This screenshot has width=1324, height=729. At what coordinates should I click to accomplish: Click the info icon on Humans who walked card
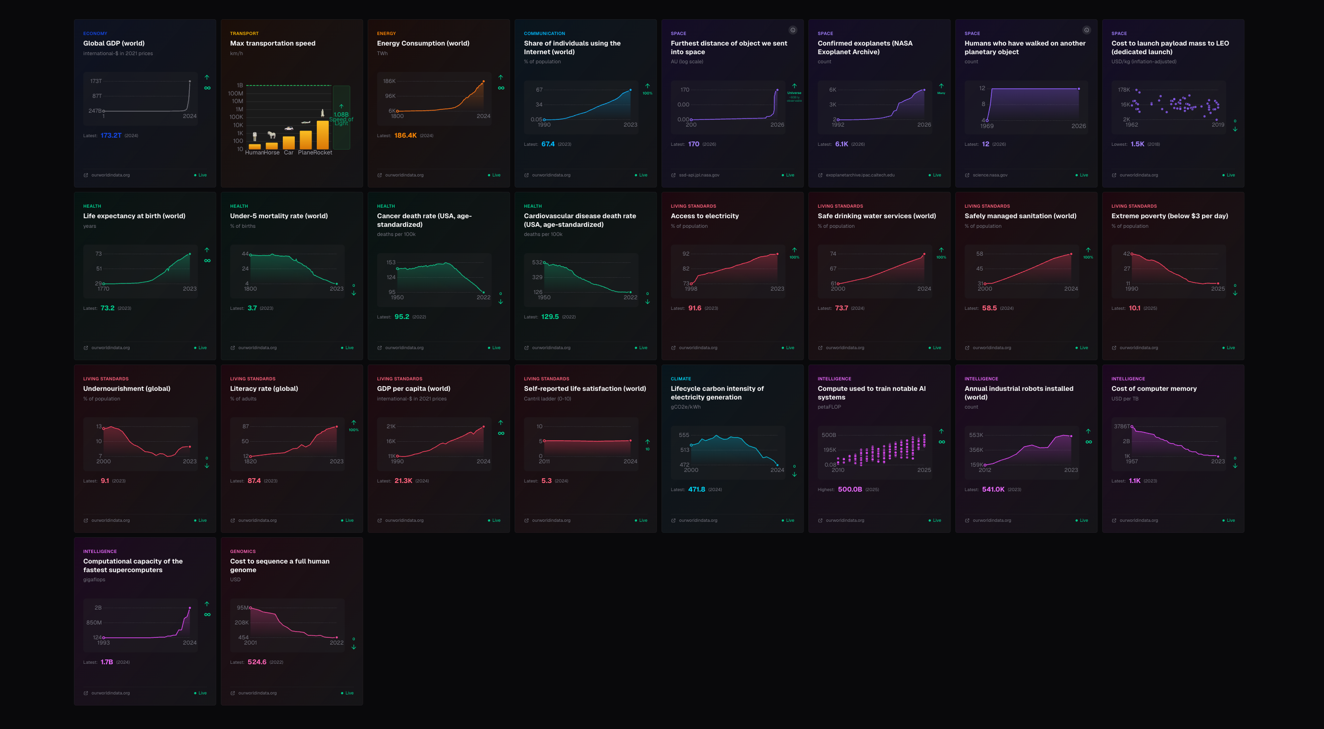[1086, 30]
